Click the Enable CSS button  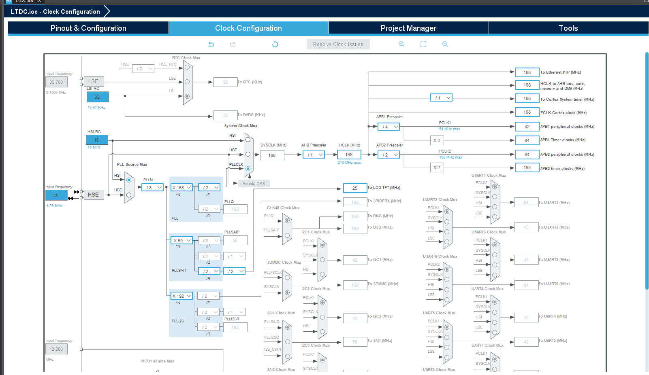coord(254,183)
